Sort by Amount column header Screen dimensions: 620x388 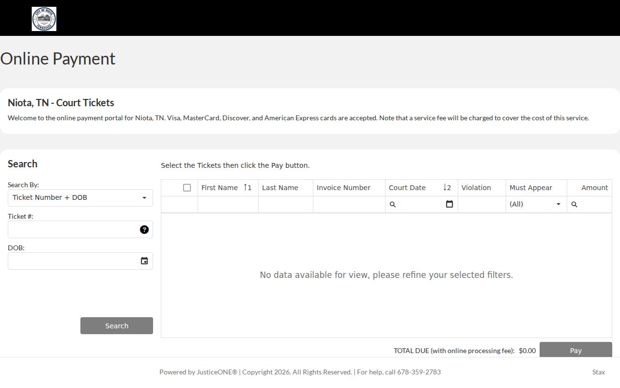[589, 188]
